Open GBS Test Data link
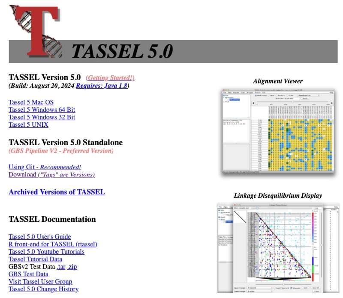Screen dimensions: 343x298 (x=28, y=274)
